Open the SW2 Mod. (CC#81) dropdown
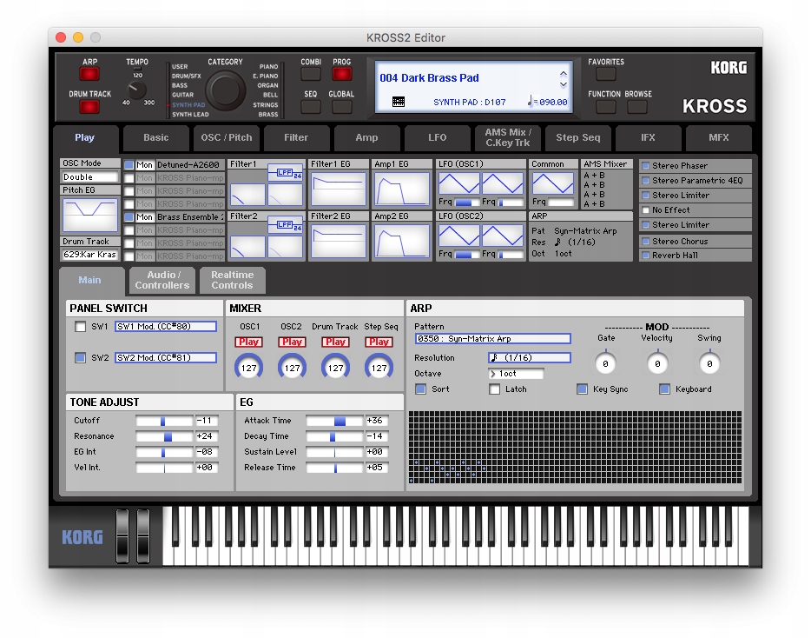 click(x=166, y=358)
